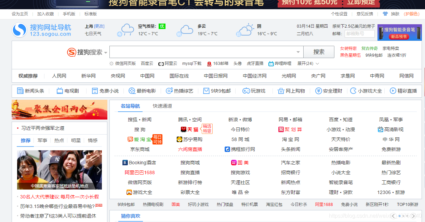
Task: Open 电视剧 TV icon link
Action: (x=68, y=91)
